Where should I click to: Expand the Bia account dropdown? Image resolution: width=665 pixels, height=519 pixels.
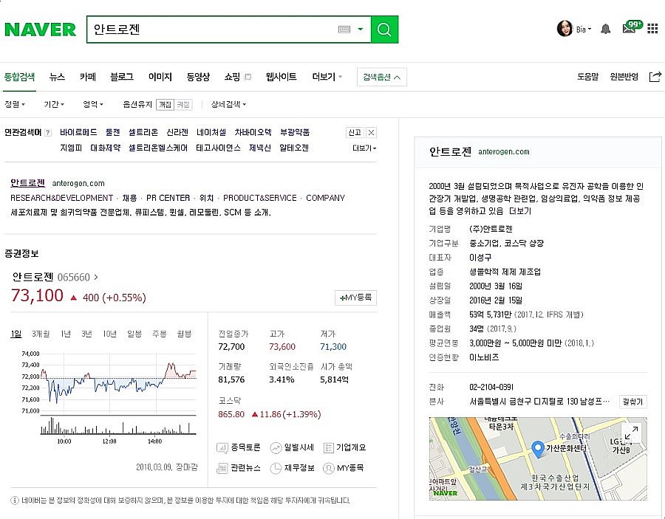point(584,30)
